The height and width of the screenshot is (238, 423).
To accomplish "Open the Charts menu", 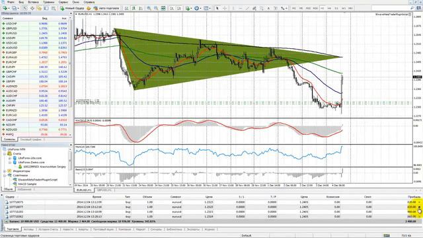I will tap(48, 2).
